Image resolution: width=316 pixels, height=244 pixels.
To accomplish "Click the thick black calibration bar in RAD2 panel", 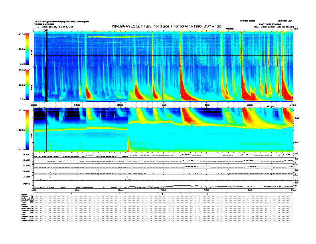I will [47, 49].
